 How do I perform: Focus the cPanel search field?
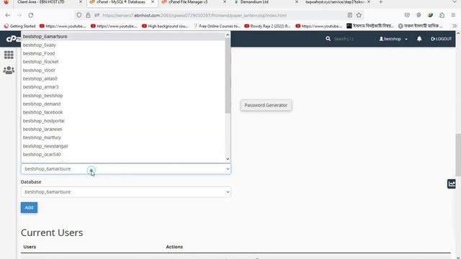coord(344,39)
